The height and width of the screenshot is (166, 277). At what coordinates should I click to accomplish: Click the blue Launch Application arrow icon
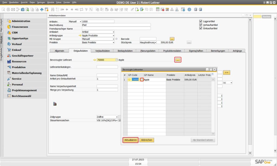click(42, 9)
